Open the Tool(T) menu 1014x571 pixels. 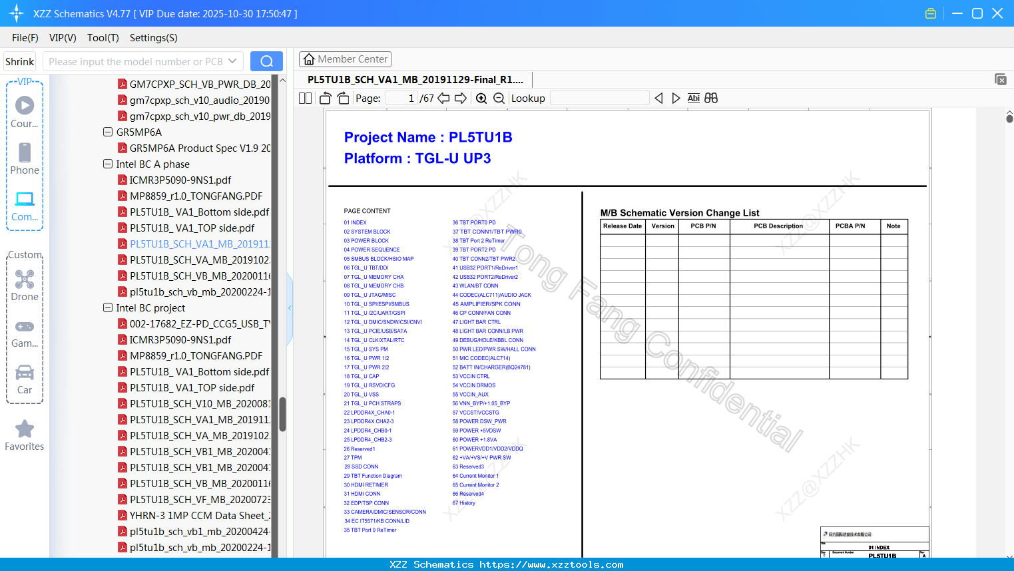coord(103,38)
